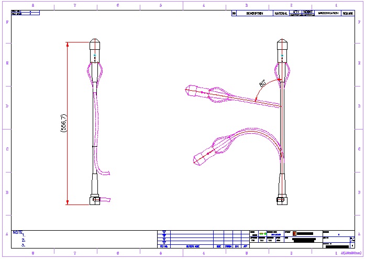
Task: Select note line number 2
Action: click(24, 240)
